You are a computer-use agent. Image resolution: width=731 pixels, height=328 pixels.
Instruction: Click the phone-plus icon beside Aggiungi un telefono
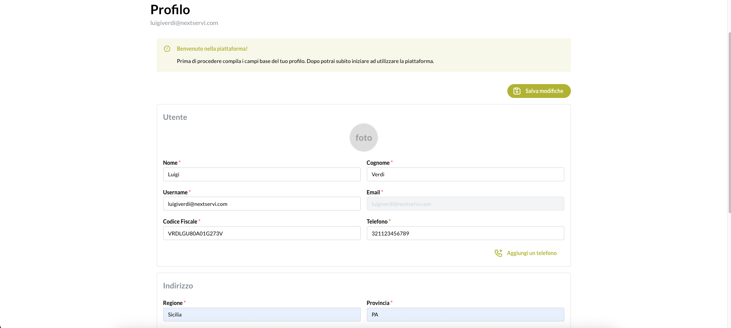498,253
